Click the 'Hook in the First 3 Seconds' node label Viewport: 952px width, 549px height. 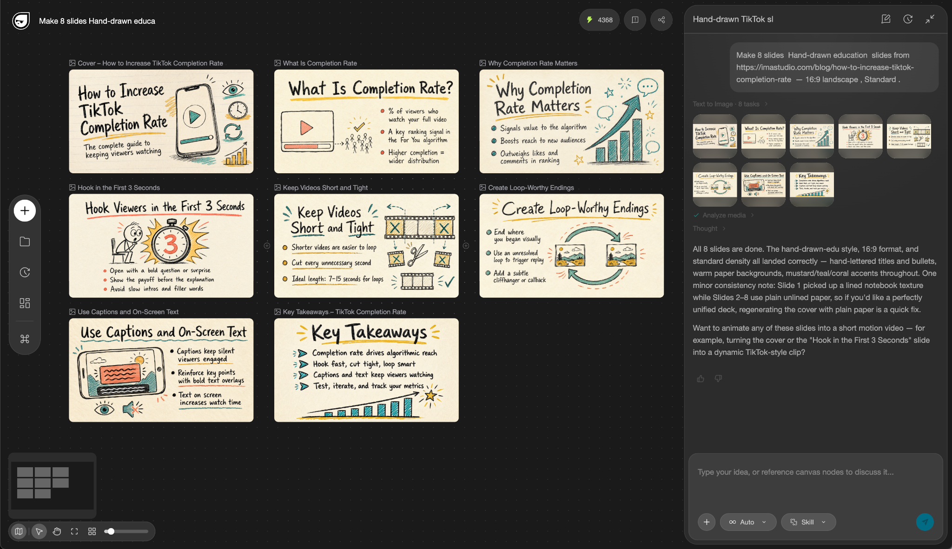click(x=119, y=188)
